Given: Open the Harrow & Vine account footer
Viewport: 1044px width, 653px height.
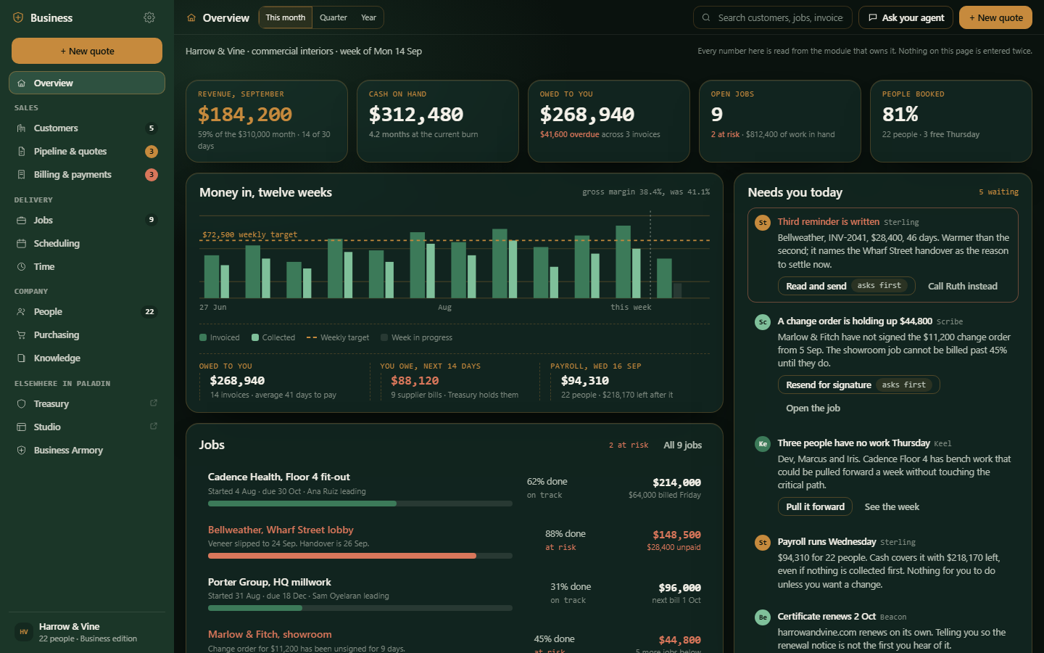Looking at the screenshot, I should [87, 632].
